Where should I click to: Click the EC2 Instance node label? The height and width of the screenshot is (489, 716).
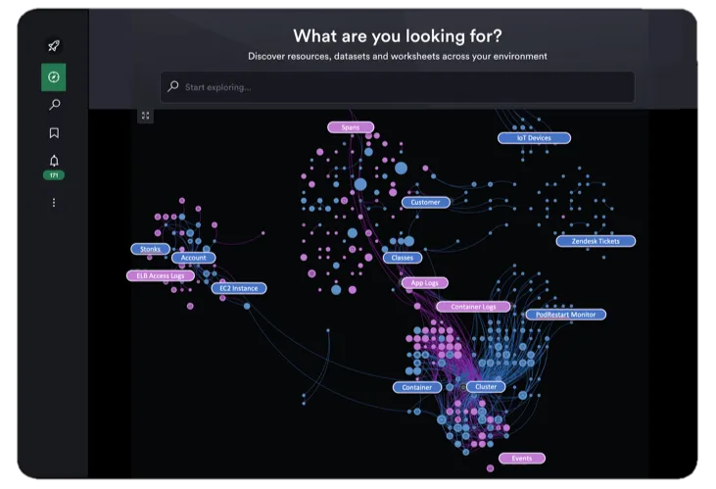pyautogui.click(x=238, y=288)
